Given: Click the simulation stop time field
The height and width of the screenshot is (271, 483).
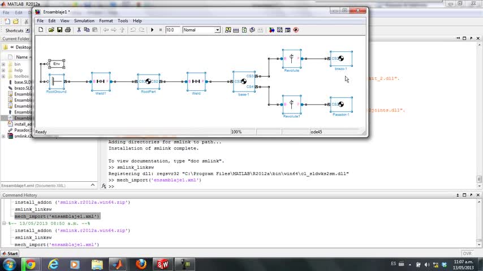Looking at the screenshot, I should (172, 30).
